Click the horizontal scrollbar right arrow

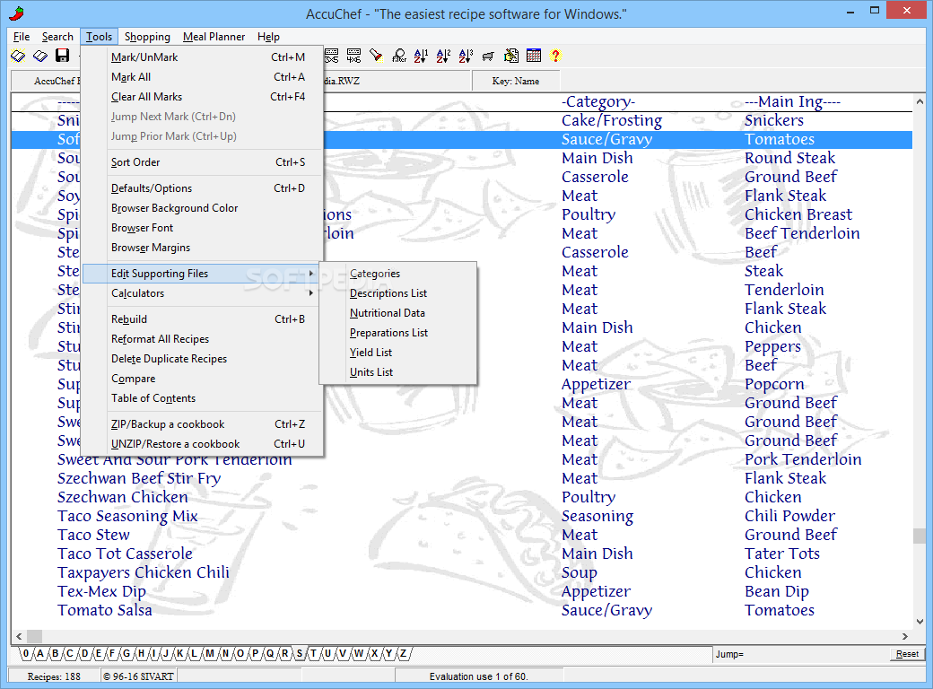(x=905, y=636)
